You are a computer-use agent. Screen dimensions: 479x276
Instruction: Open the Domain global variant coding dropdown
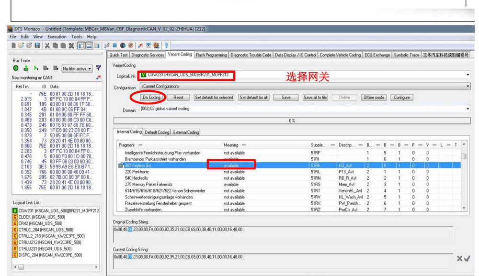(467, 109)
